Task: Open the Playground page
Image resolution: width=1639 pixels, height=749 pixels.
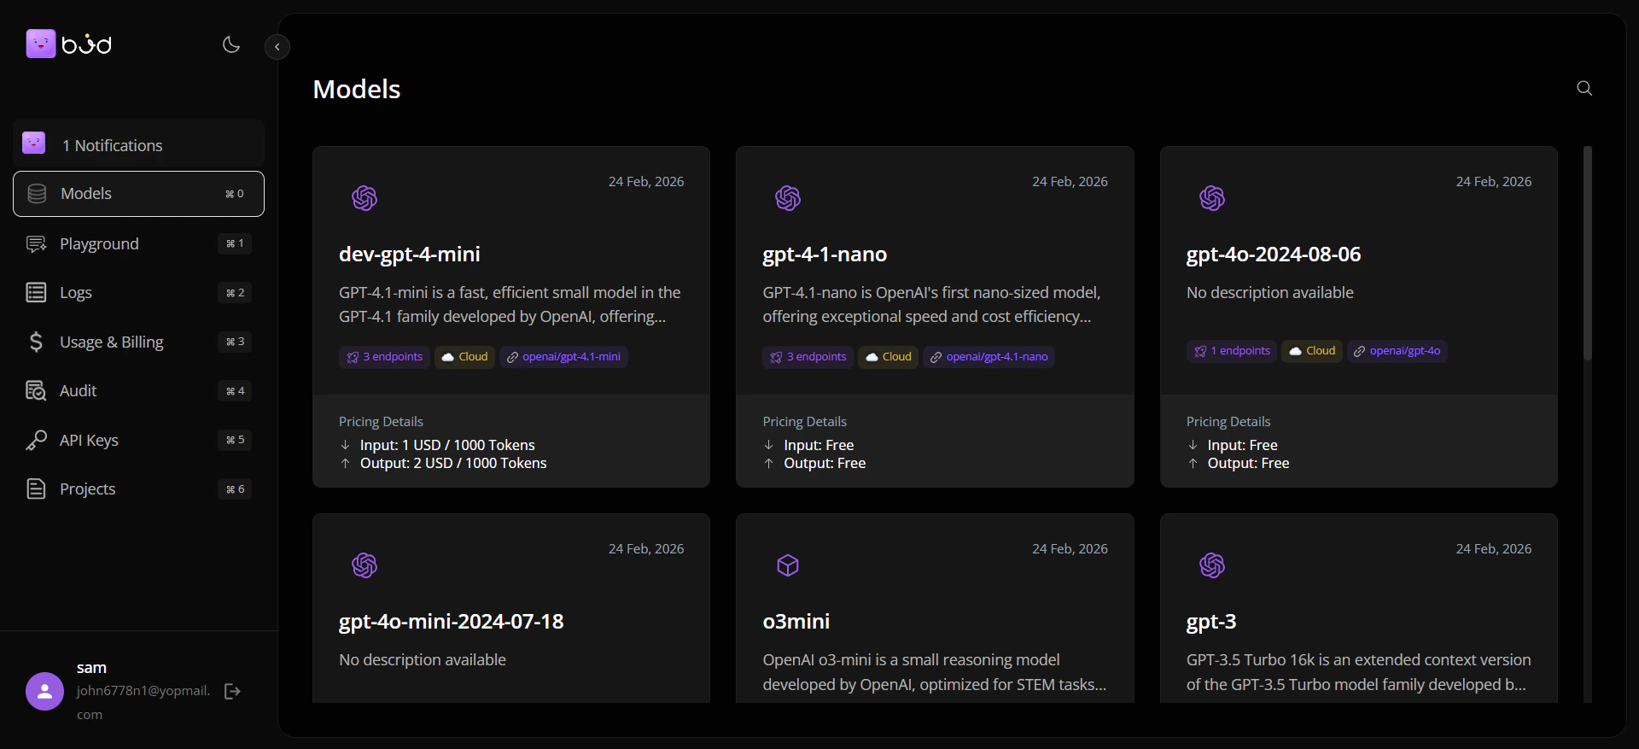Action: click(x=138, y=243)
